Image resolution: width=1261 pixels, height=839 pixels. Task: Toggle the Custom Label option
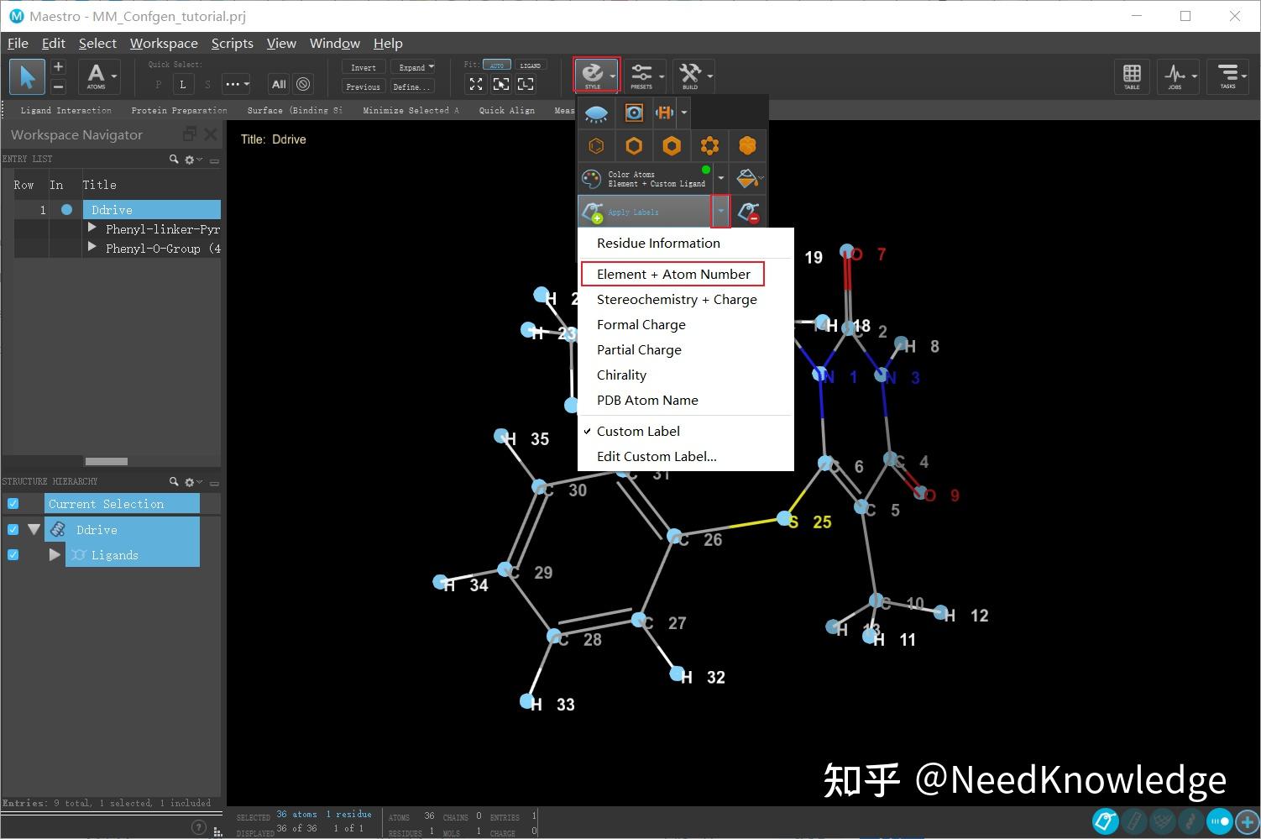[638, 431]
